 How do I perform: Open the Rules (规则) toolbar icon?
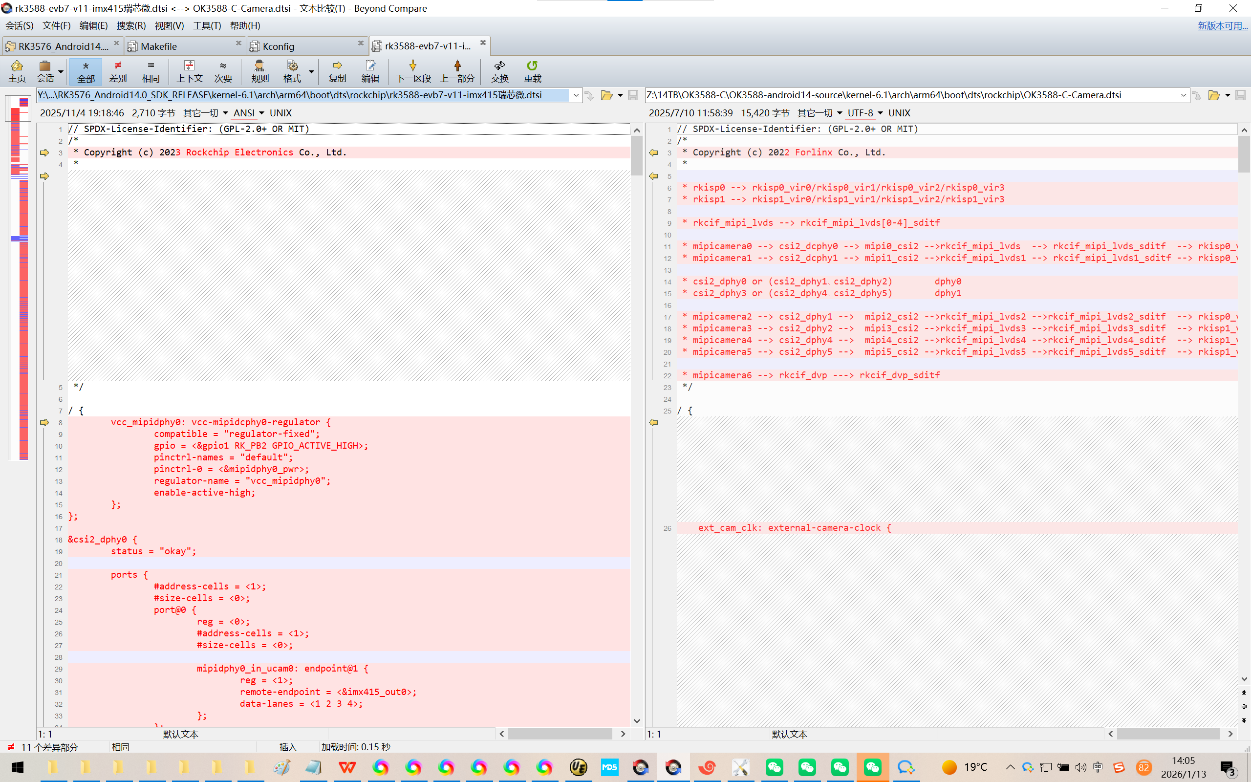[259, 71]
